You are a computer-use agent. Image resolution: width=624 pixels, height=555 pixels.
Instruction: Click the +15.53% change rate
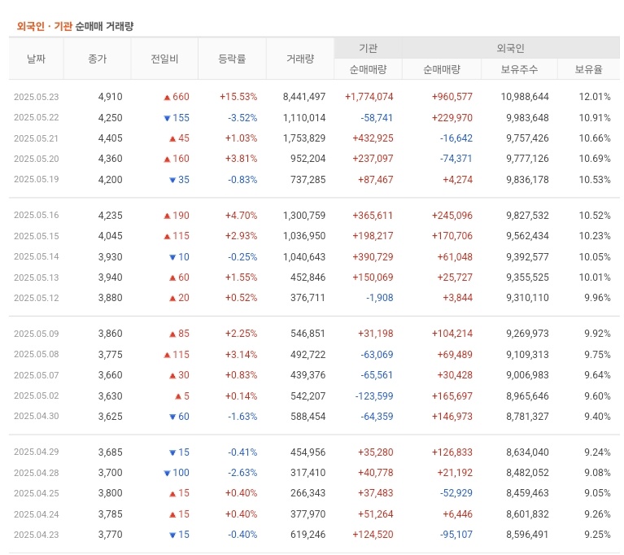pos(238,97)
